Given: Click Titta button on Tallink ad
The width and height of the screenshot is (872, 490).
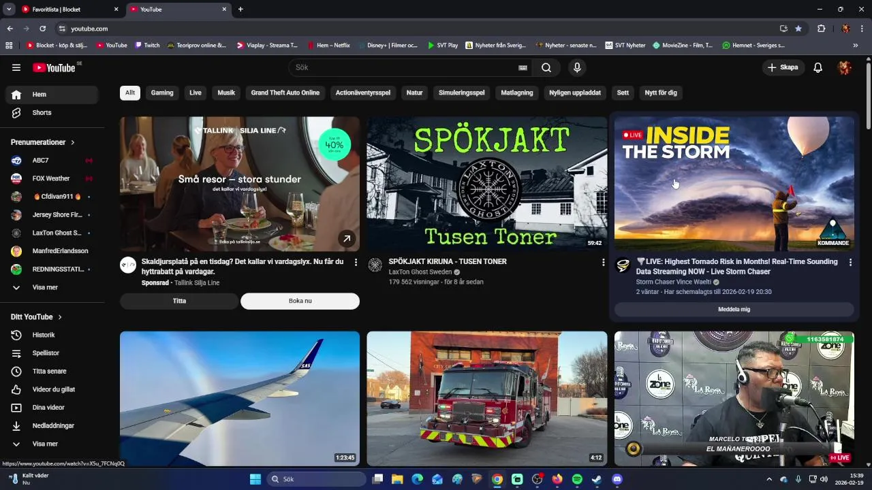Looking at the screenshot, I should point(179,301).
